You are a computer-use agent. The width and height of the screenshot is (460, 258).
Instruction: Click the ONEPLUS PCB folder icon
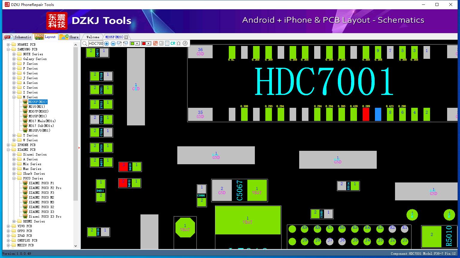pyautogui.click(x=14, y=240)
